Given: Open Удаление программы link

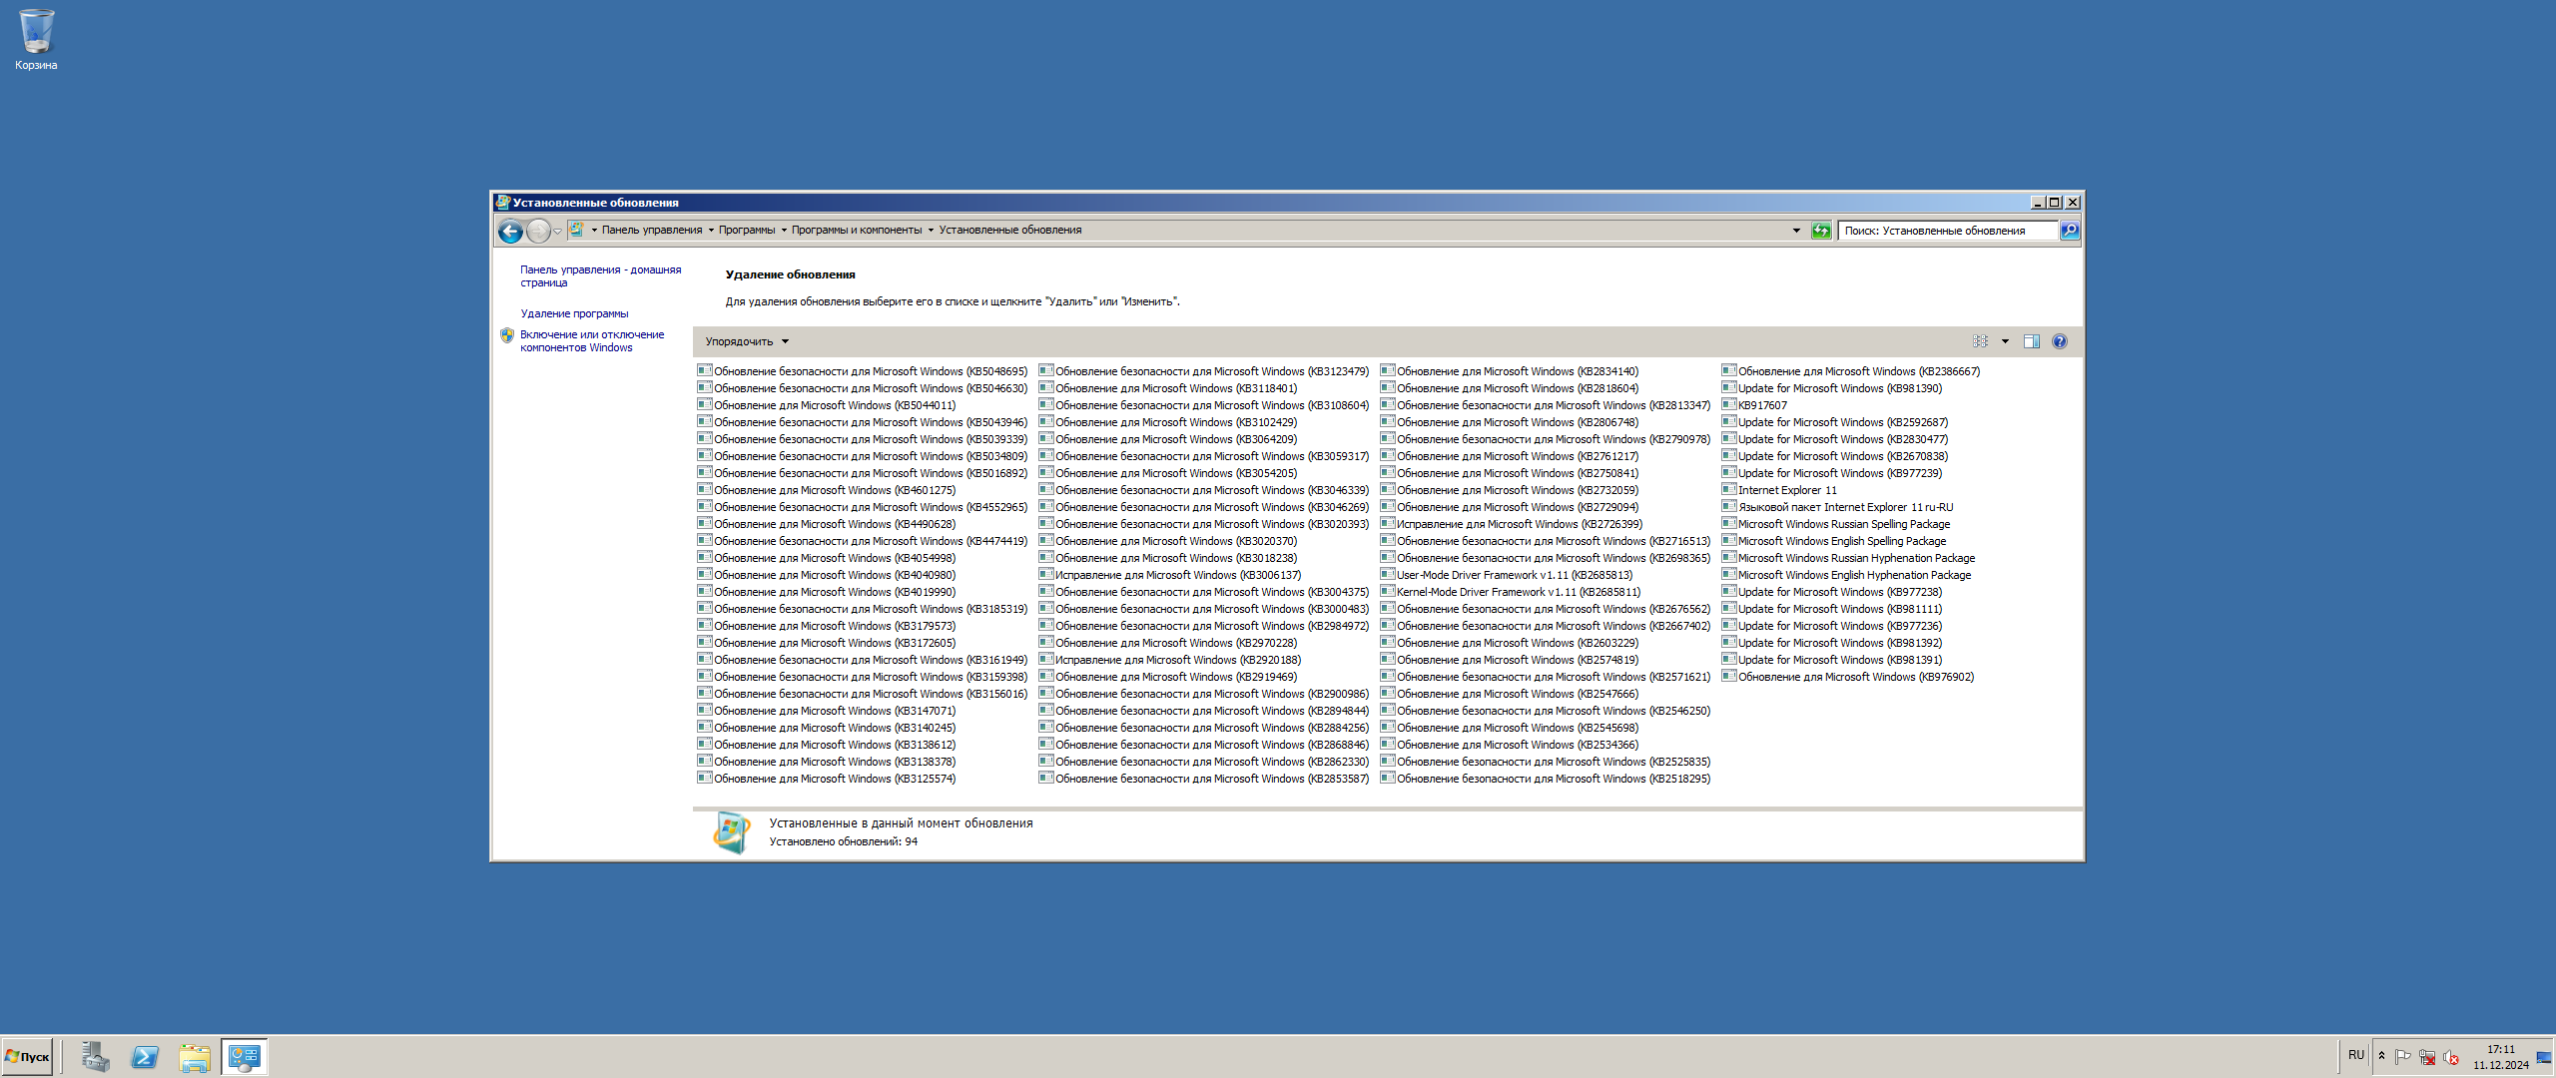Looking at the screenshot, I should [x=574, y=313].
